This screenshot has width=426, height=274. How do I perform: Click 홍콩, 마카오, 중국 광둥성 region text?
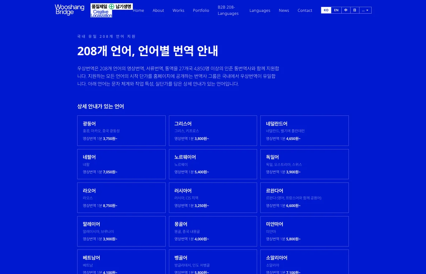point(101,131)
